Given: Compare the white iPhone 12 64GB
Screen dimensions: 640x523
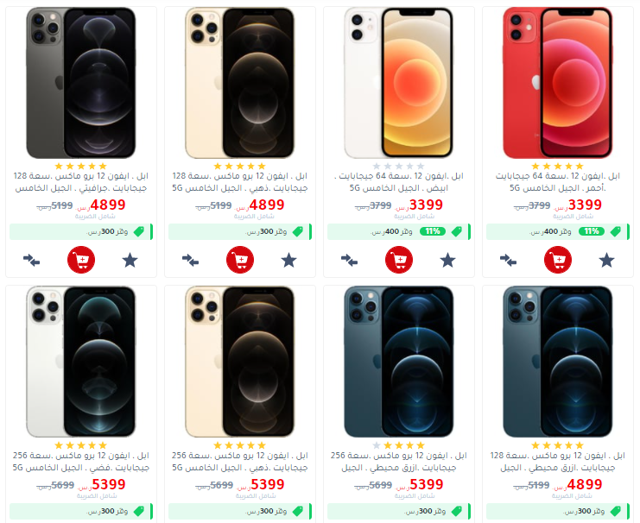Looking at the screenshot, I should tap(350, 261).
